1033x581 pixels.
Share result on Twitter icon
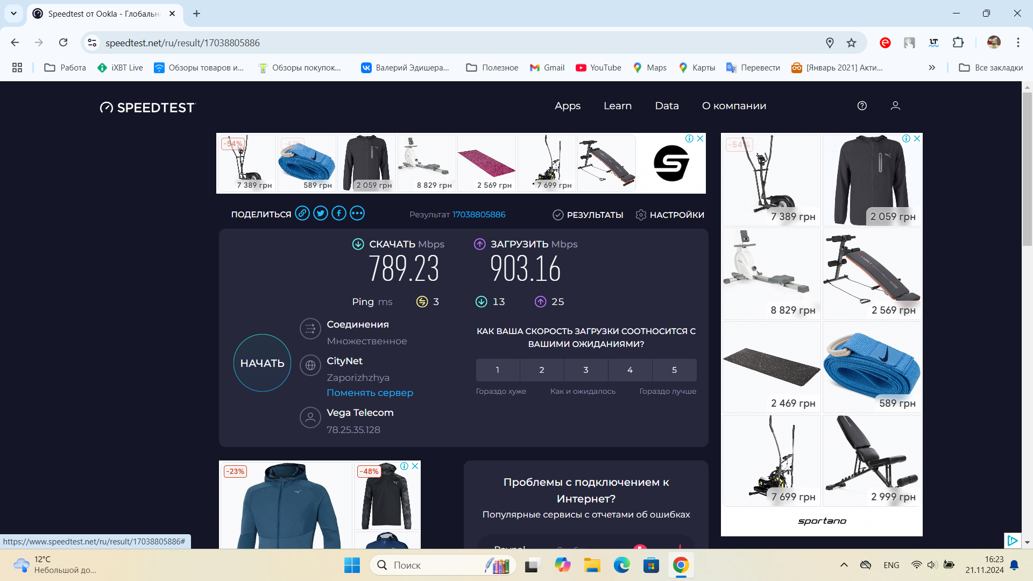tap(321, 214)
